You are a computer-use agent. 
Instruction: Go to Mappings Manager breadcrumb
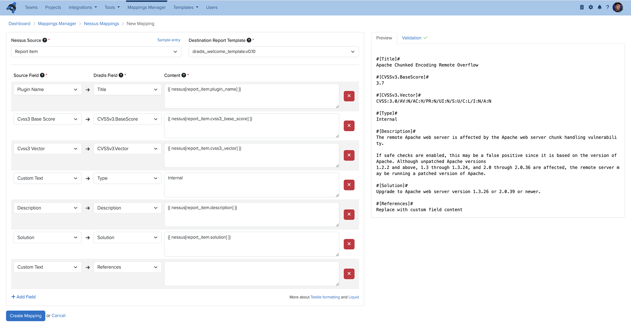[57, 24]
